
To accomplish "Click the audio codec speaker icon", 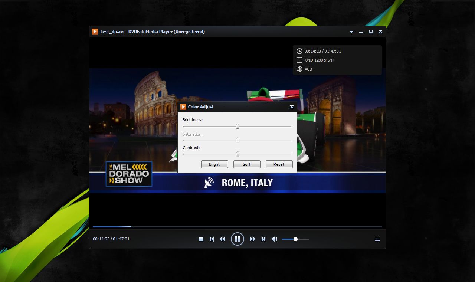I will click(x=299, y=69).
